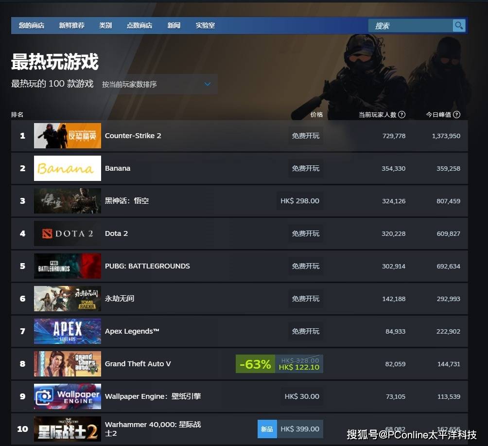Screen dimensions: 488x446
Task: Click the 82,059 players value
Action: pyautogui.click(x=396, y=364)
